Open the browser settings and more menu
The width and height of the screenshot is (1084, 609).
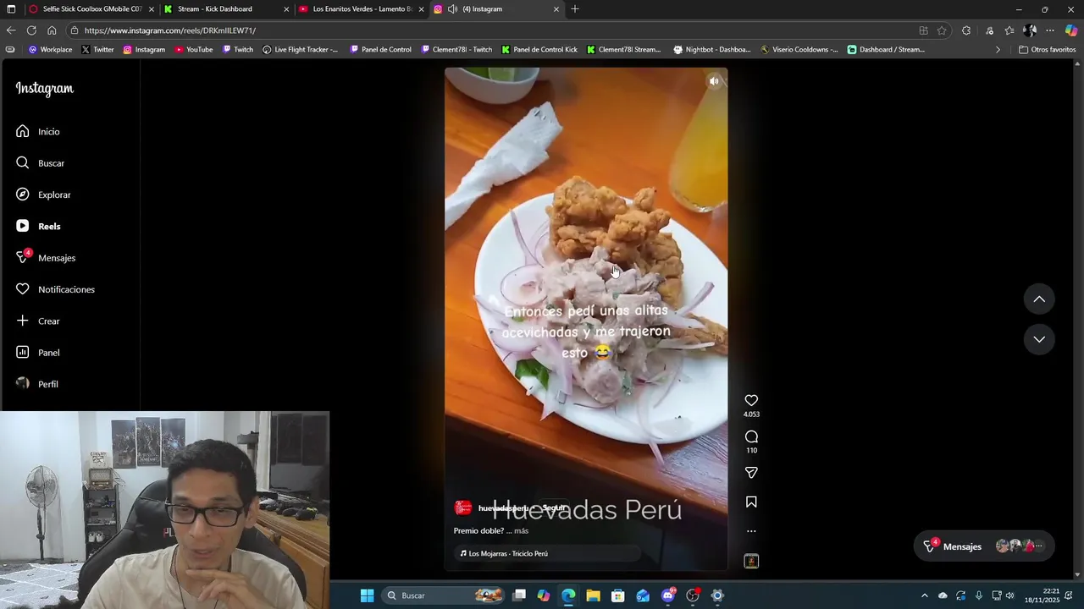(1050, 30)
